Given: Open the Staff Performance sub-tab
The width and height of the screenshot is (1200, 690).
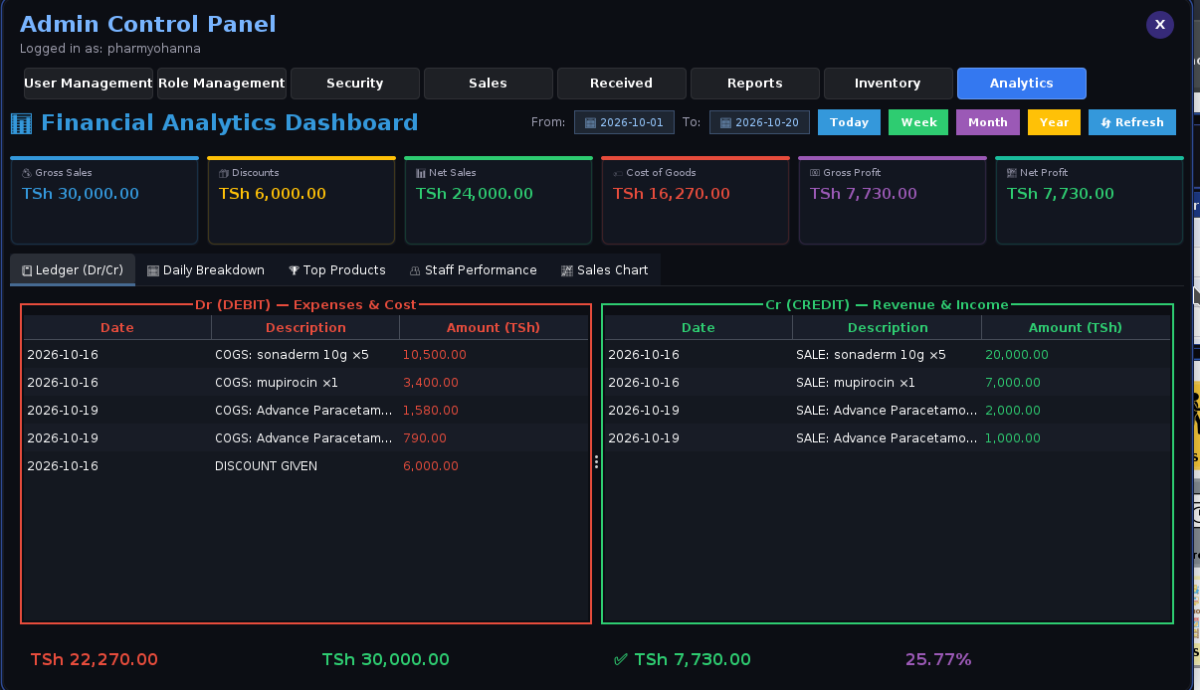Looking at the screenshot, I should click(474, 270).
